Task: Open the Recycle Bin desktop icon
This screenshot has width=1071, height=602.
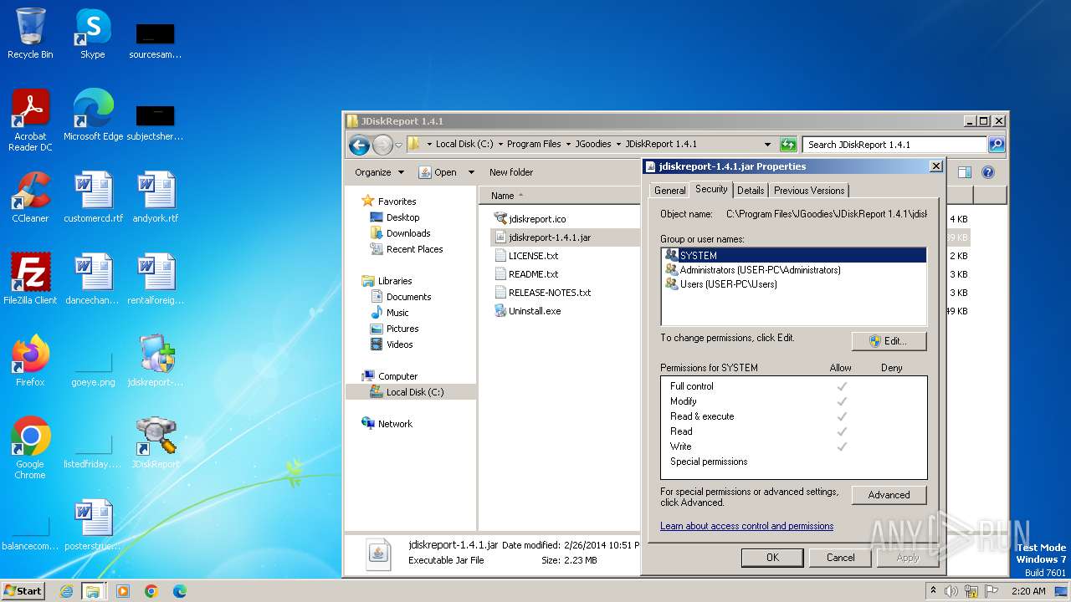Action: (30, 33)
